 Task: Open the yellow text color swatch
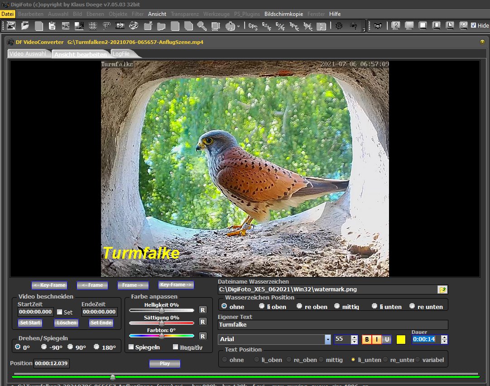click(401, 339)
